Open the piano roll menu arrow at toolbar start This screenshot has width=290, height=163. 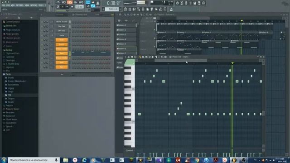coord(126,57)
